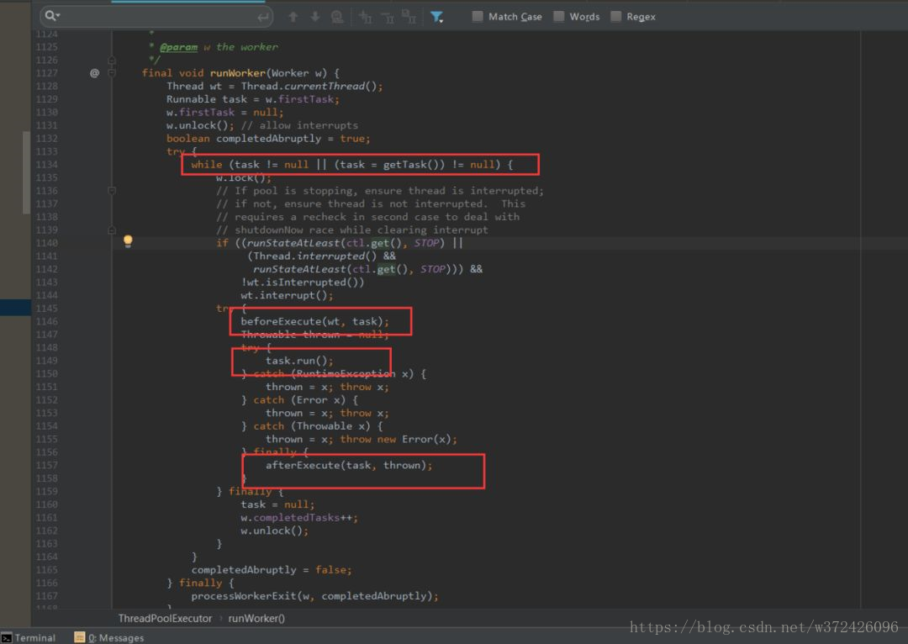This screenshot has height=644, width=908.
Task: Click the new line icon in search field
Action: pyautogui.click(x=263, y=17)
